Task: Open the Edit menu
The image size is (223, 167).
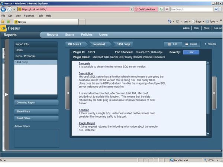Action: [x=10, y=16]
